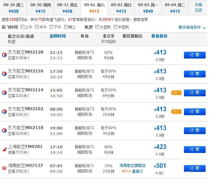The height and width of the screenshot is (179, 209).
Task: Tick the 上午 departure time checkbox
Action: pos(22,27)
